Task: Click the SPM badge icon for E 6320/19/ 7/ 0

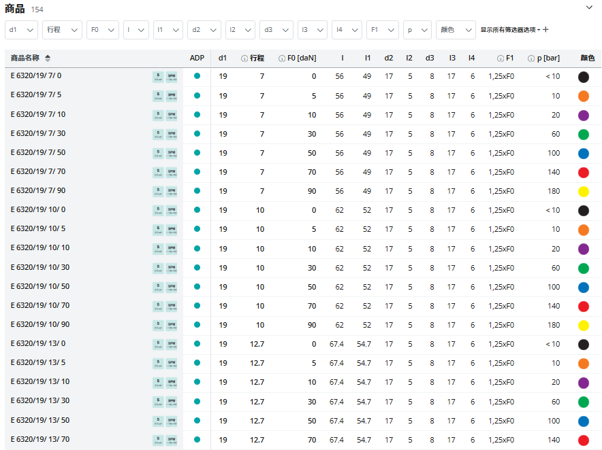Action: click(x=171, y=77)
